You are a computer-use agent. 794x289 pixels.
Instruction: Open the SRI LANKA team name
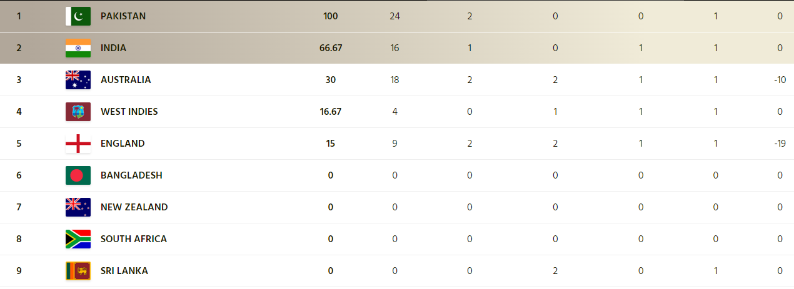pyautogui.click(x=124, y=271)
